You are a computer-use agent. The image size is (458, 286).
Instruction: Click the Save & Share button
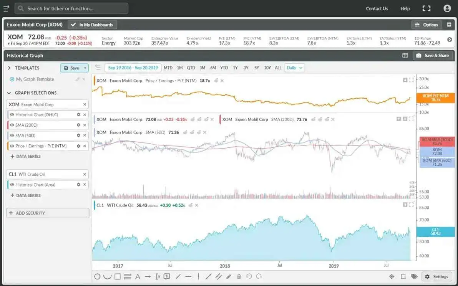pos(433,55)
